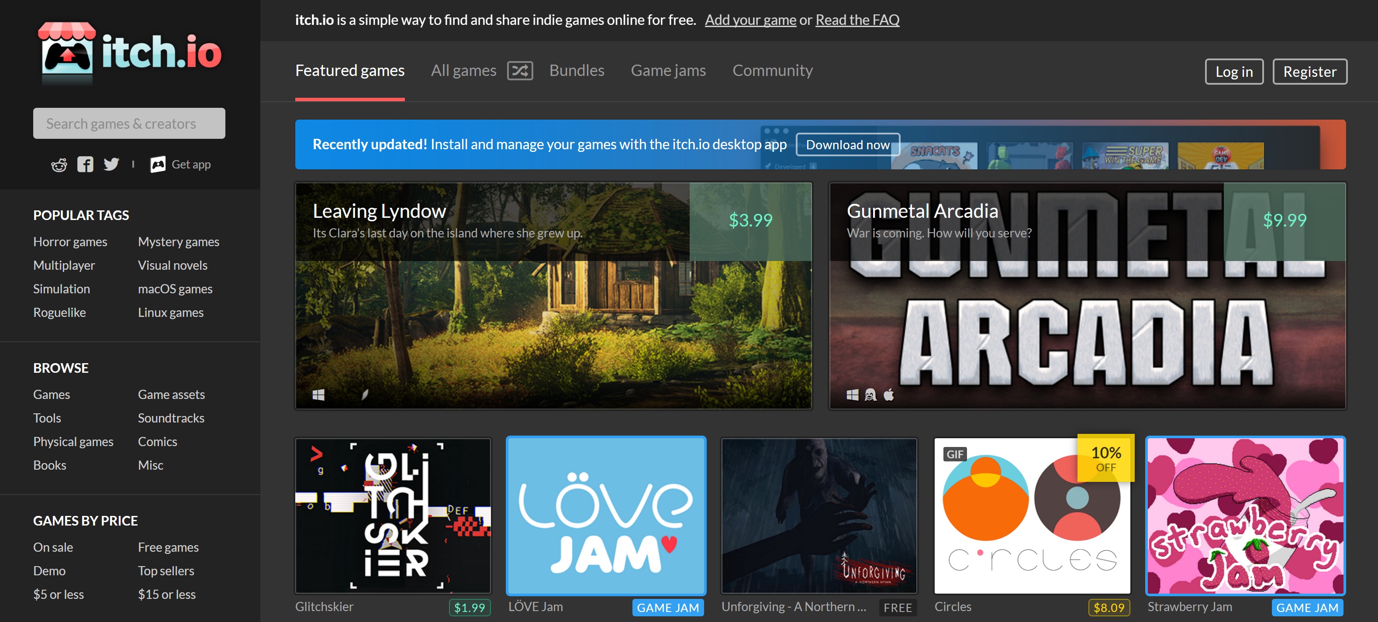The width and height of the screenshot is (1378, 622).
Task: Show games $5 or less
Action: click(58, 595)
